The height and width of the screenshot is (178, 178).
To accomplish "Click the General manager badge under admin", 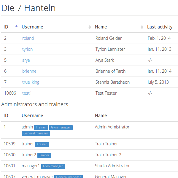I will (x=36, y=133).
